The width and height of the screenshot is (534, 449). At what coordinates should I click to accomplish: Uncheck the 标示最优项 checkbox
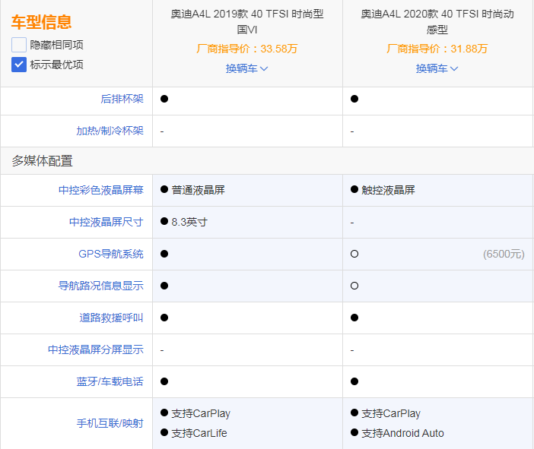[19, 65]
